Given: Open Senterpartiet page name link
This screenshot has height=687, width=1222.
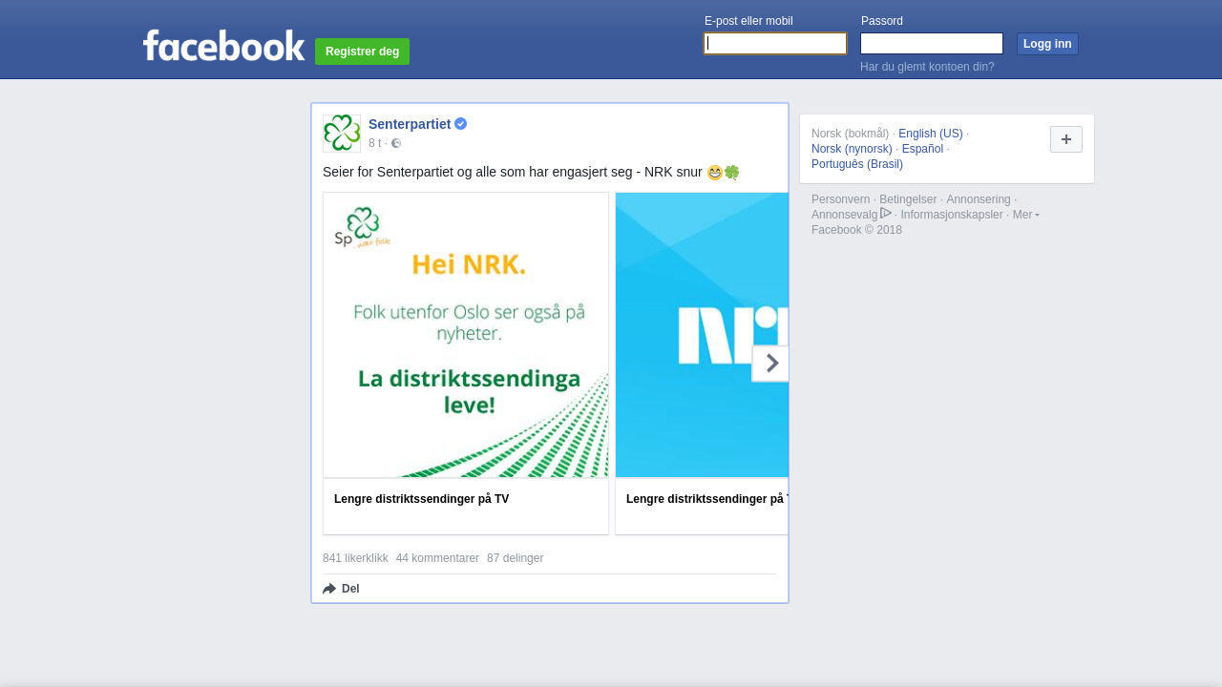Looking at the screenshot, I should [x=410, y=124].
